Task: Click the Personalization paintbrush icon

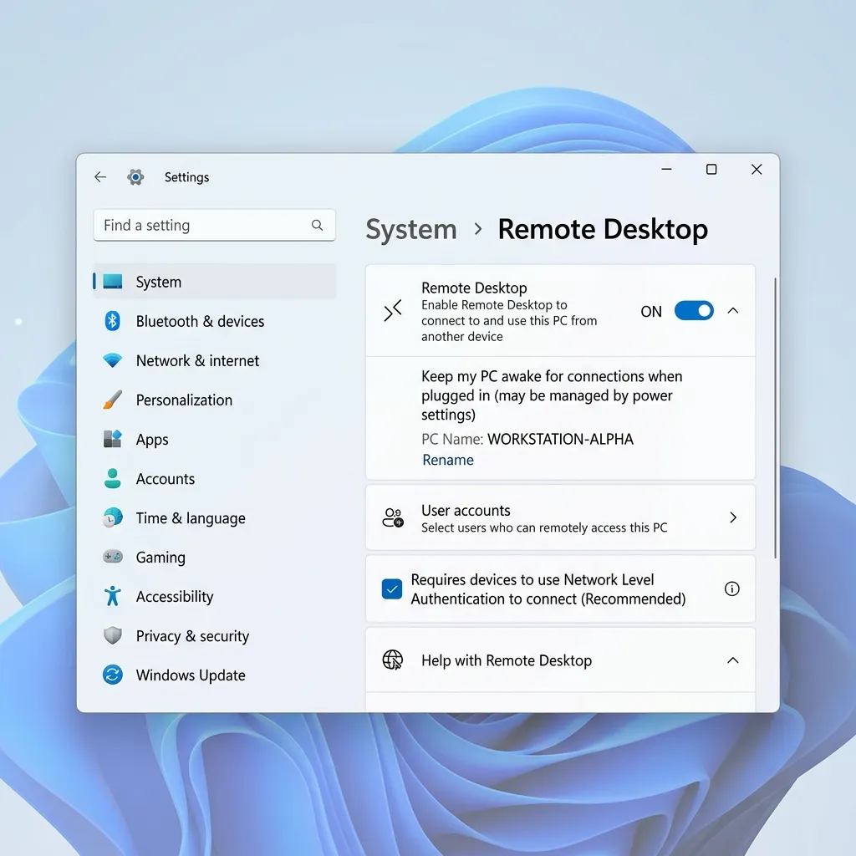Action: click(113, 400)
